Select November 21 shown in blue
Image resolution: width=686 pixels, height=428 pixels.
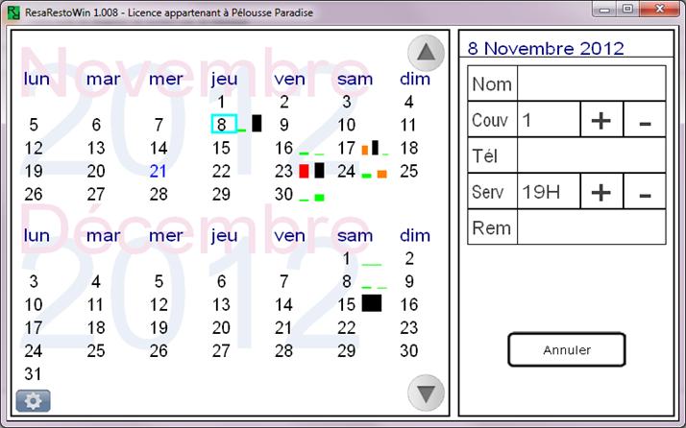coord(158,171)
